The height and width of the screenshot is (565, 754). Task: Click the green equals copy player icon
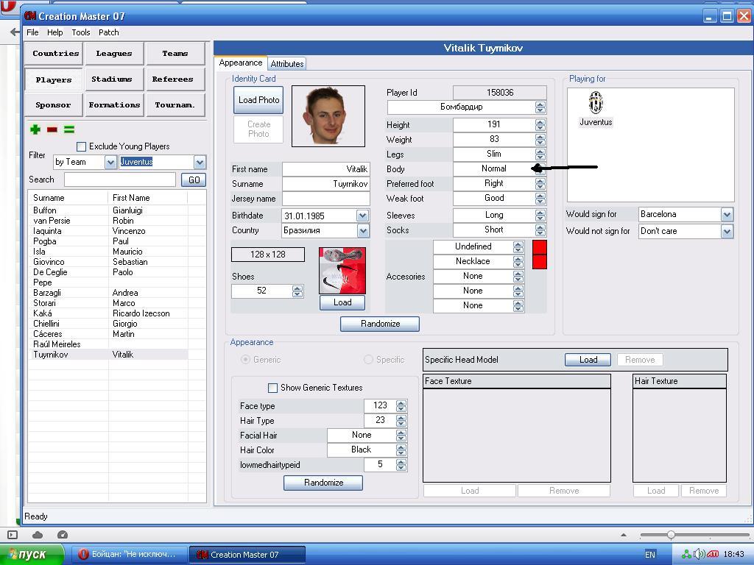point(69,129)
